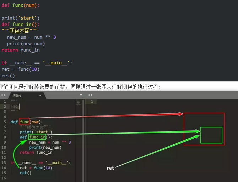Click gutter line number 16 in the left pane
The image size is (238, 182).
4,178
